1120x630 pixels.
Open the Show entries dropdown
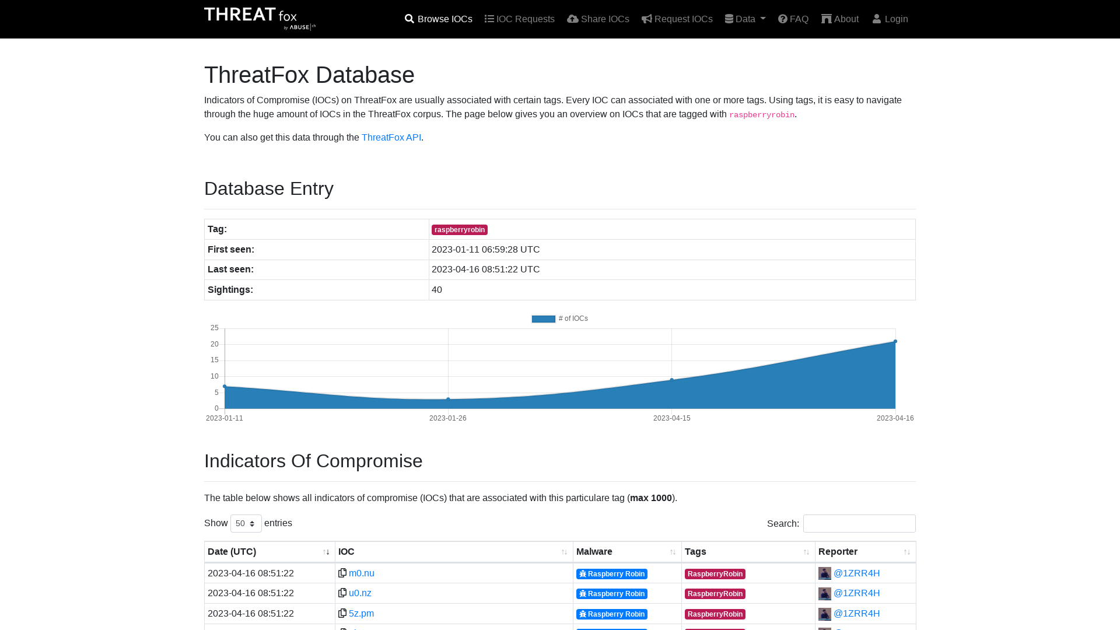point(246,523)
